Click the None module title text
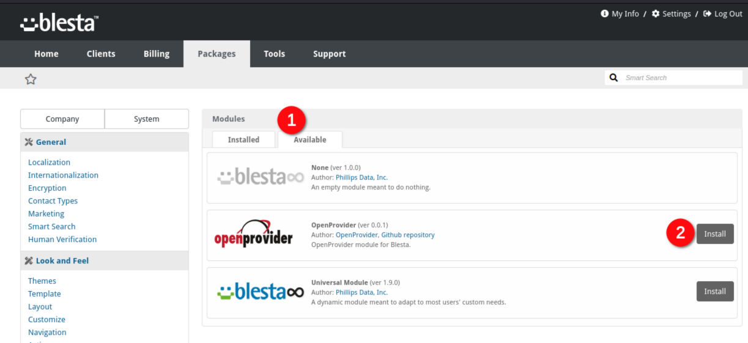The height and width of the screenshot is (343, 748). 320,168
